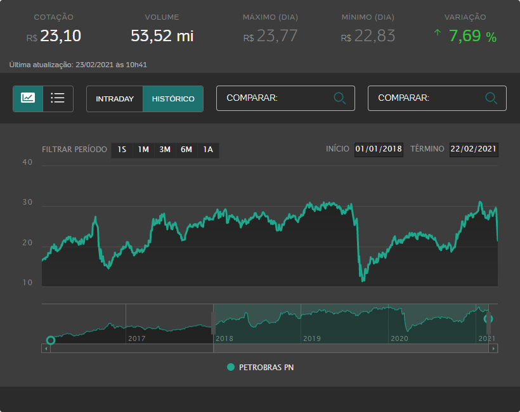This screenshot has width=520, height=412.
Task: Click the magnifier in the second COMPARAR field
Action: point(491,98)
